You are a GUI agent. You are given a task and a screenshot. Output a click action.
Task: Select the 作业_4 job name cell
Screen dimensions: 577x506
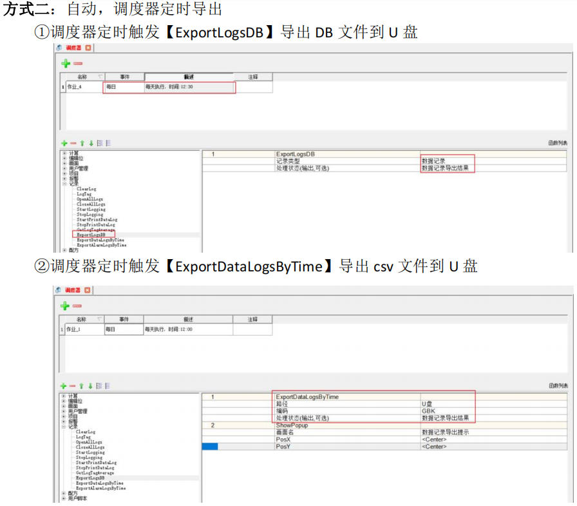(x=84, y=87)
